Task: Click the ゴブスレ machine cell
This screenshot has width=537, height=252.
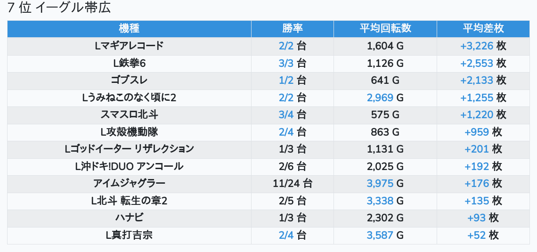Action: tap(129, 80)
